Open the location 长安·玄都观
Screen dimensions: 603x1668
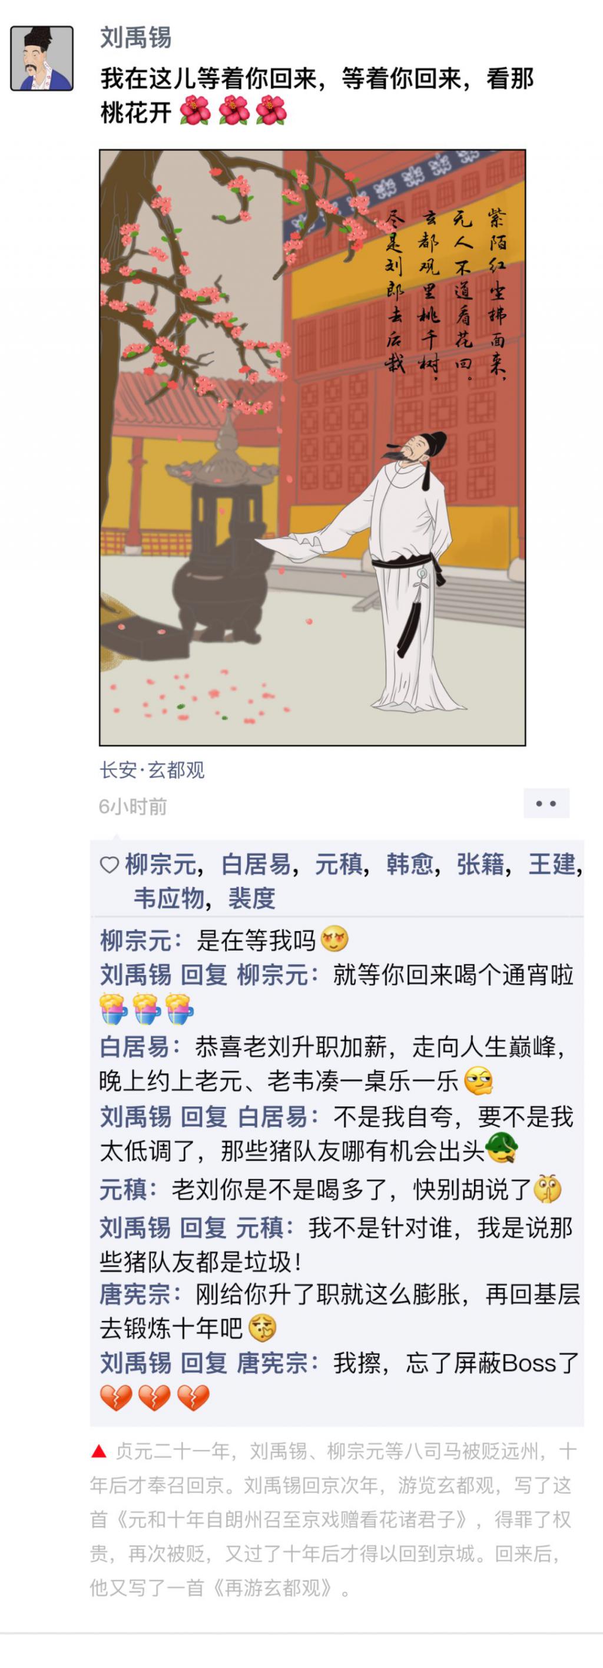pos(152,770)
